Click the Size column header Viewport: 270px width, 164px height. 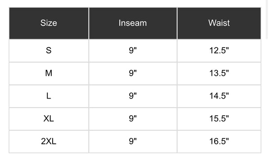coord(49,23)
